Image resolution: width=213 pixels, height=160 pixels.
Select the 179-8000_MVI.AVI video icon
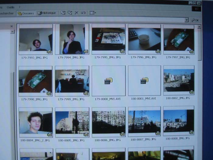(x=109, y=81)
